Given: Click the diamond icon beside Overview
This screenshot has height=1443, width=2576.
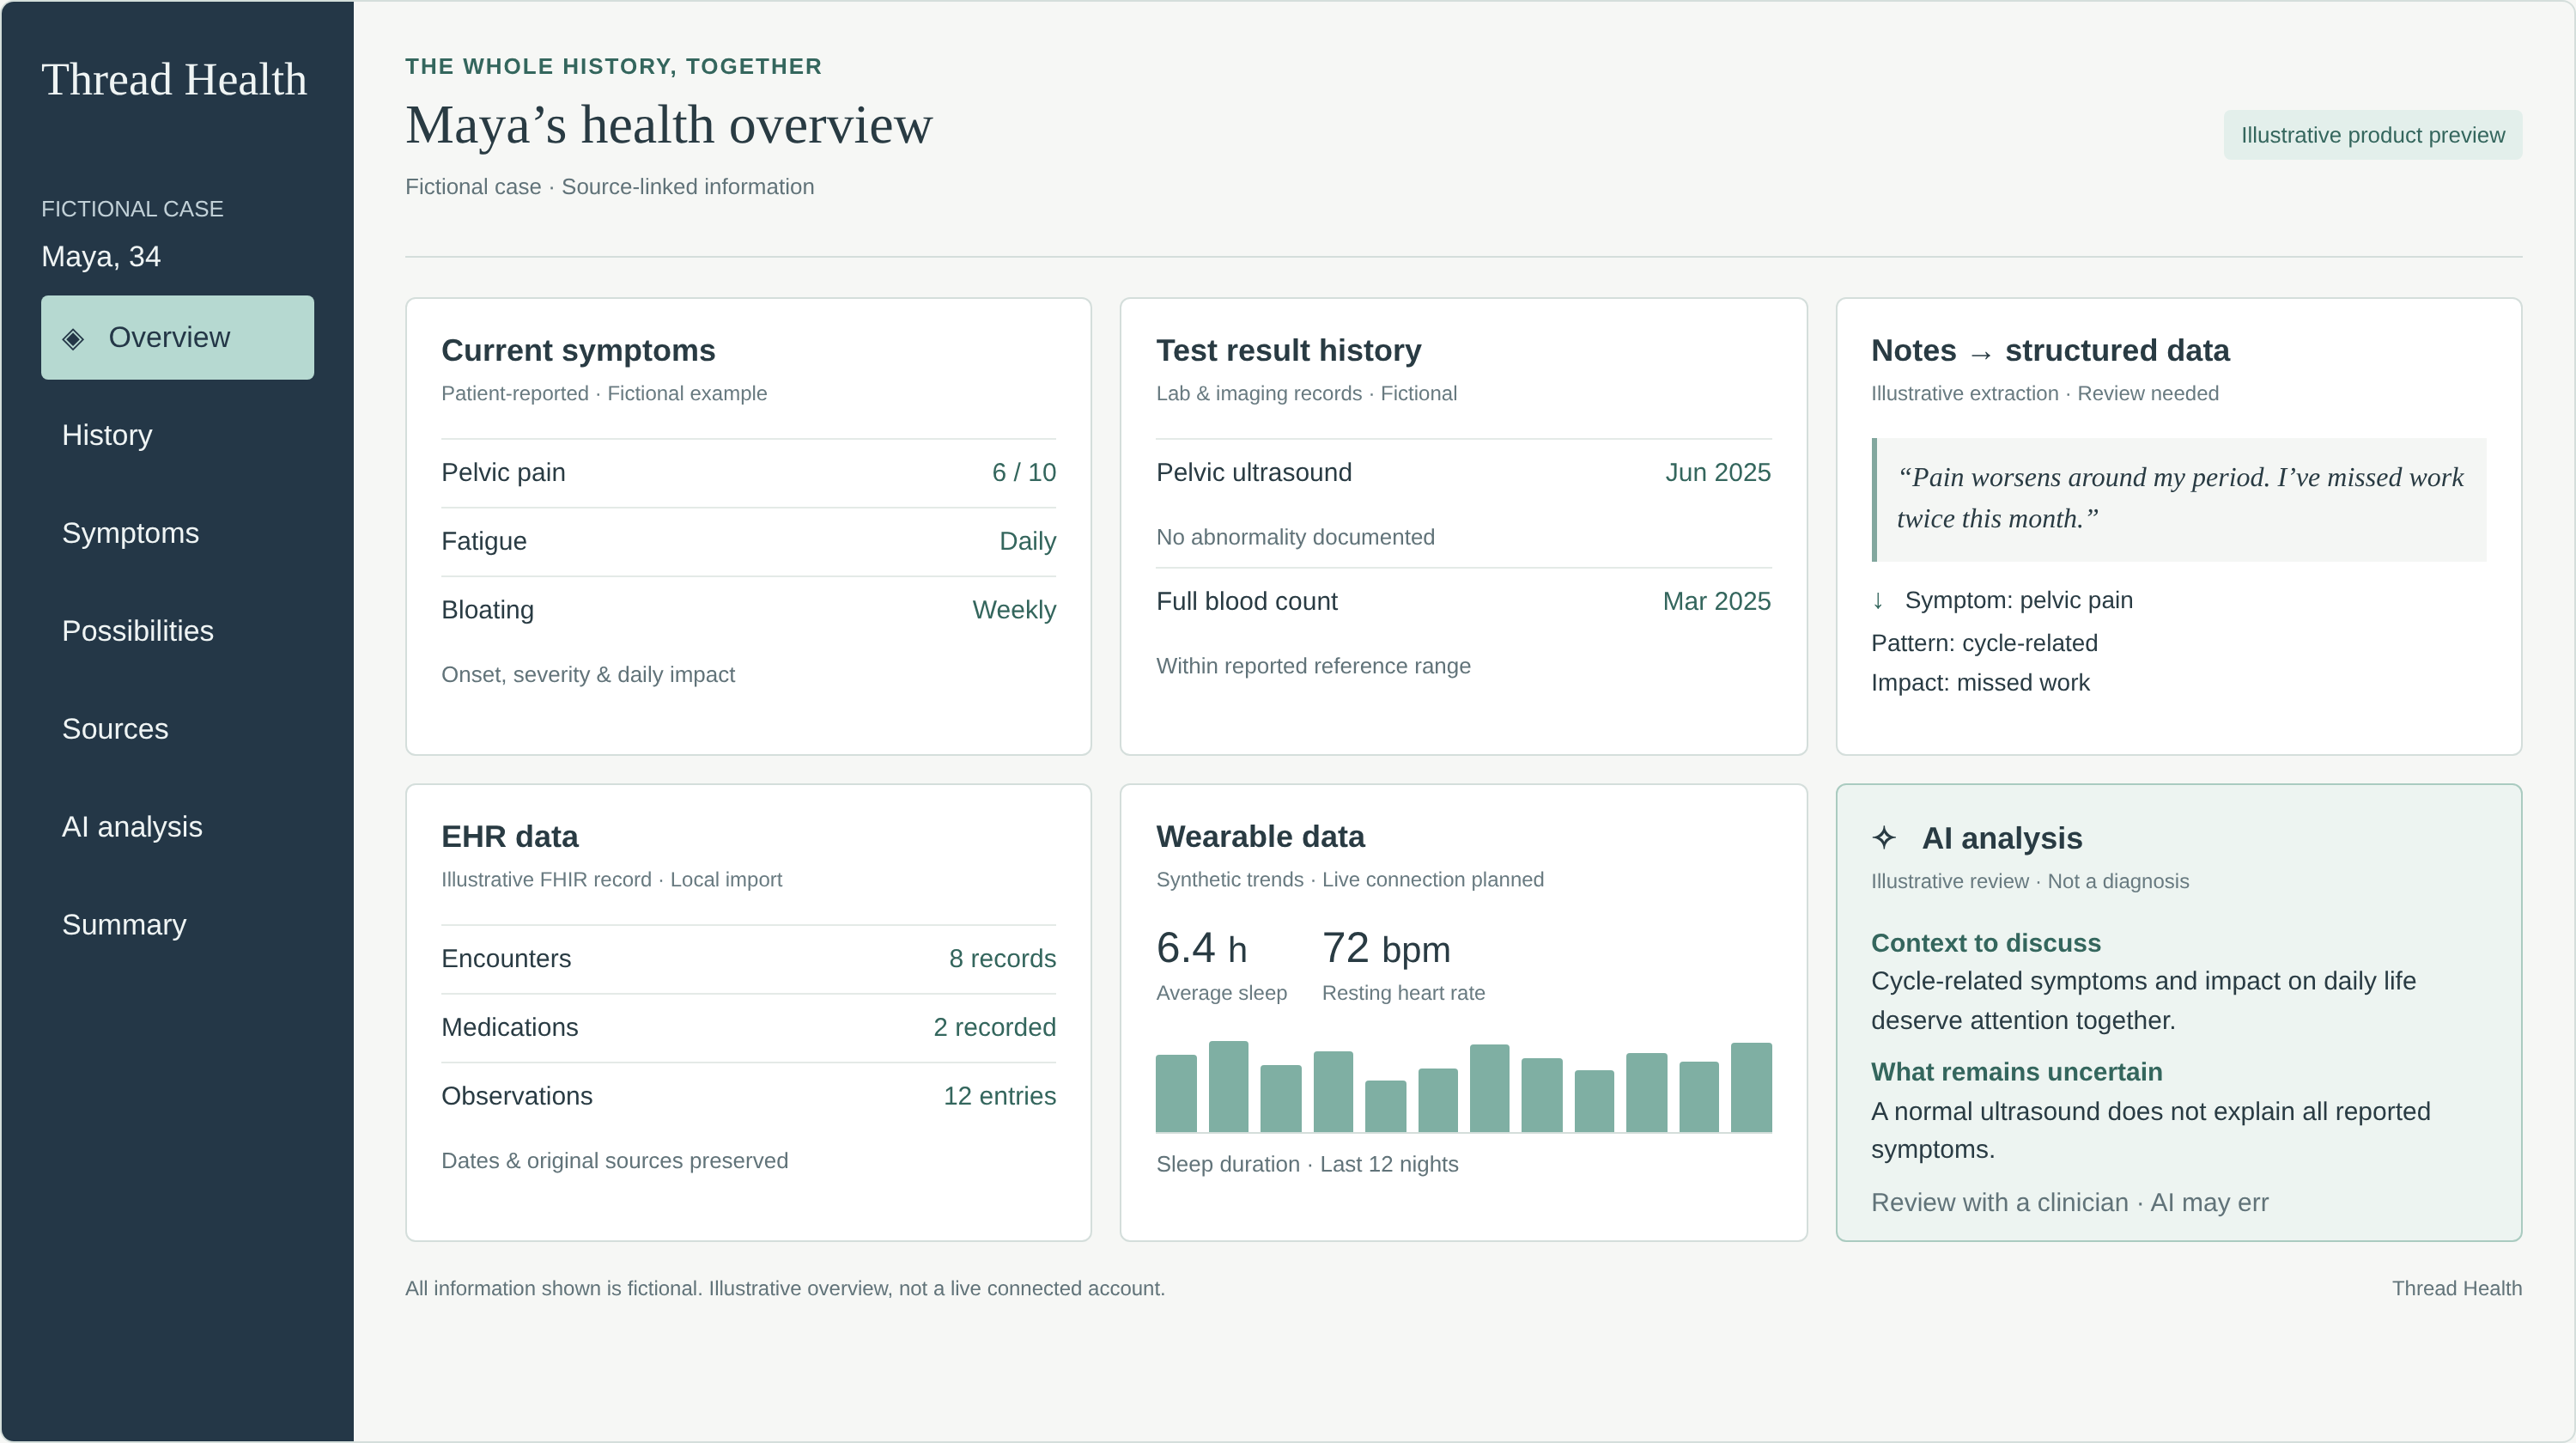Looking at the screenshot, I should pos(73,339).
